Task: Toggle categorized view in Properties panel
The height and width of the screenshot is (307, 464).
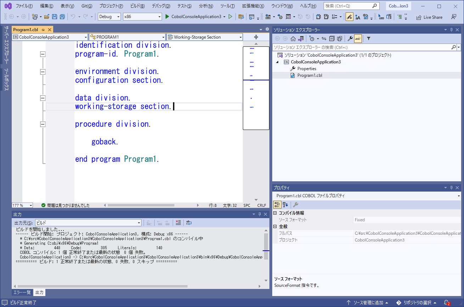Action: click(x=277, y=205)
